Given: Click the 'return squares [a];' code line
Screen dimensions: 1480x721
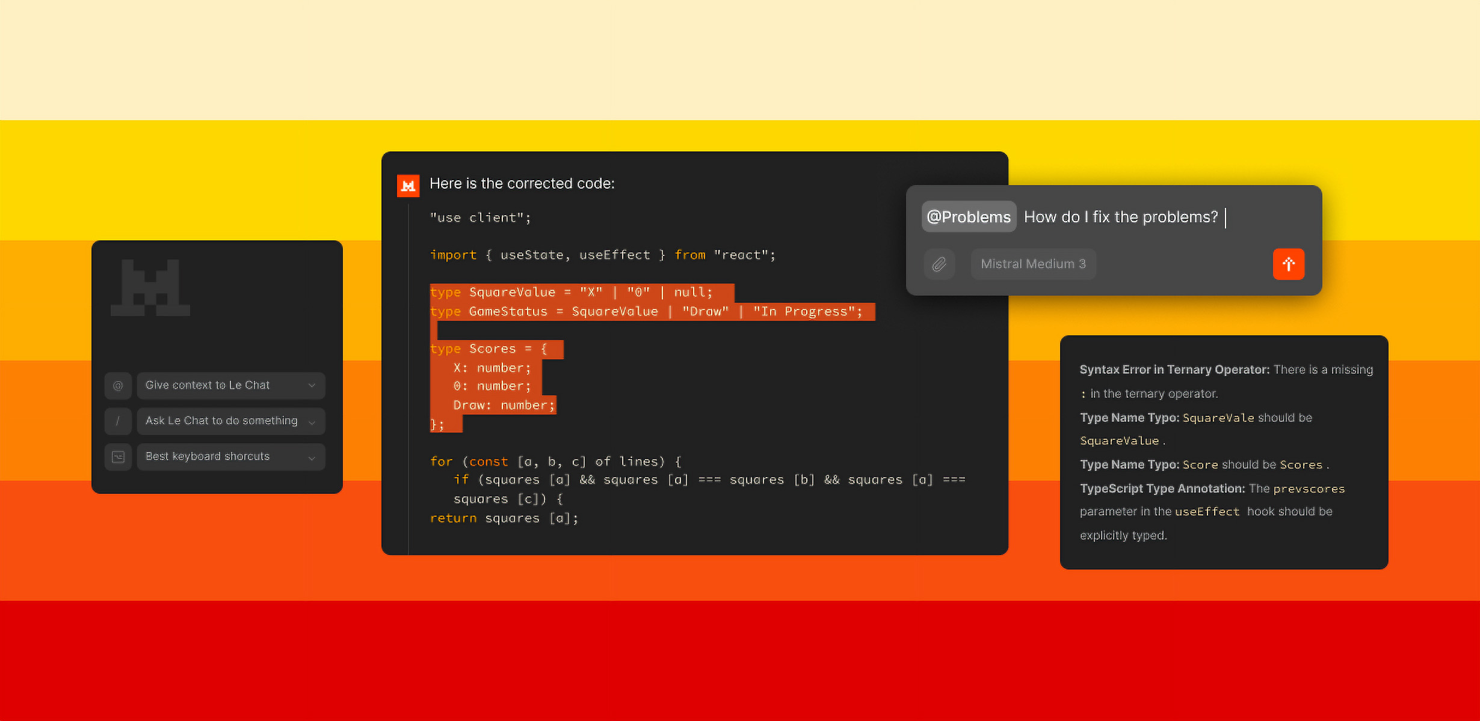Looking at the screenshot, I should pyautogui.click(x=504, y=518).
